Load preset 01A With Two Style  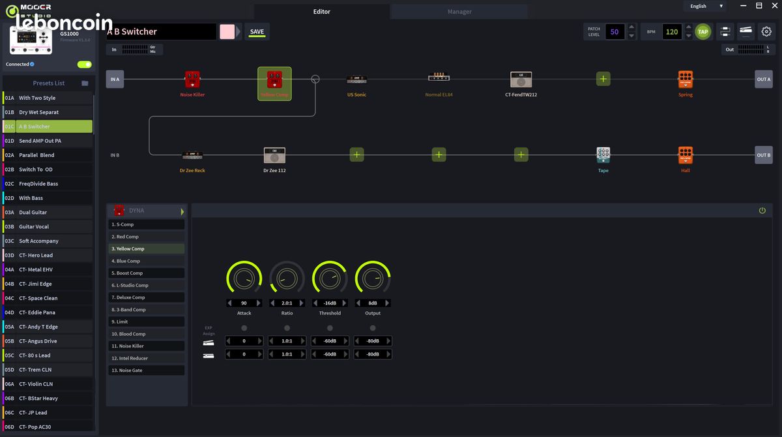[48, 98]
